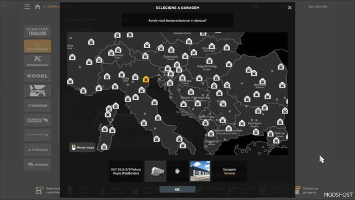Choose the Tirsan trailer brand

click(x=38, y=150)
